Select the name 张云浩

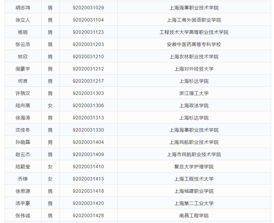23,44
